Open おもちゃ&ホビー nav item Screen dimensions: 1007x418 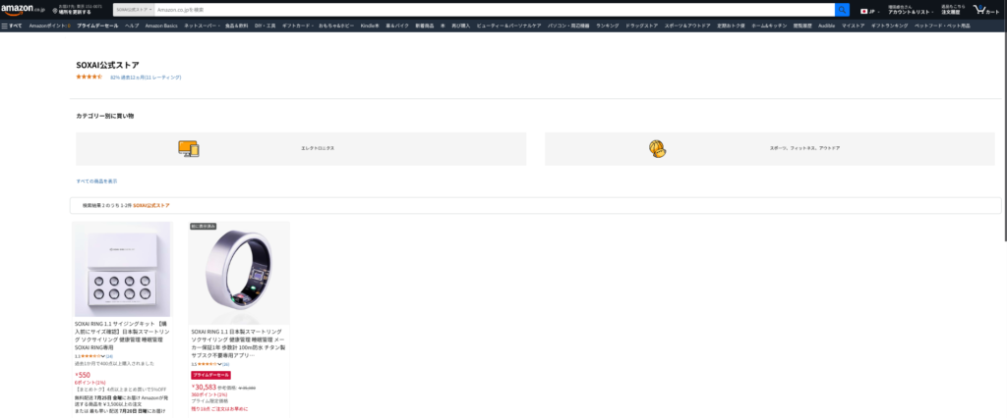pos(336,26)
